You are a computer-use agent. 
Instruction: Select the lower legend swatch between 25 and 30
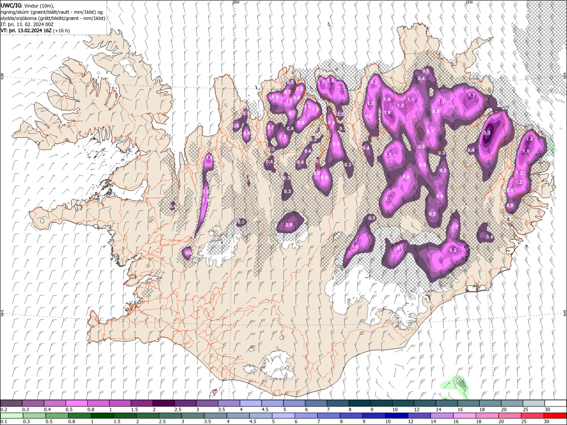(x=532, y=416)
